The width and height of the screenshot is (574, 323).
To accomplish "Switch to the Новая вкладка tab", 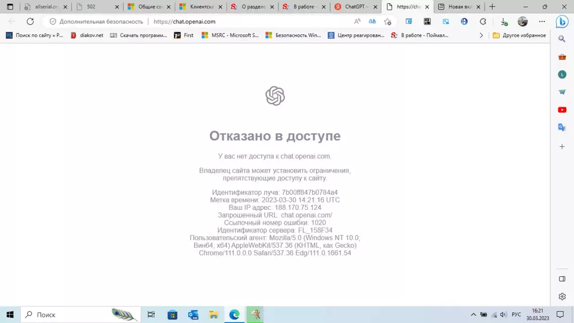I will [458, 7].
